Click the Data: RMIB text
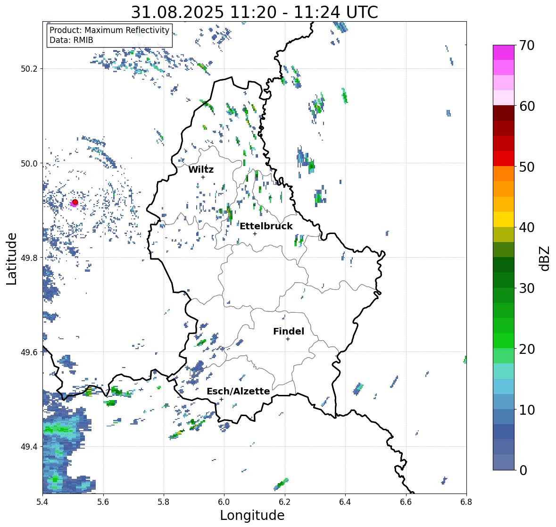 [71, 40]
